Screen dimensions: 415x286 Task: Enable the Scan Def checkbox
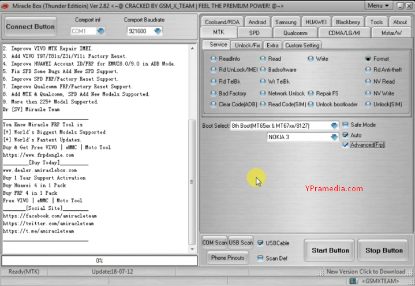tap(260, 258)
